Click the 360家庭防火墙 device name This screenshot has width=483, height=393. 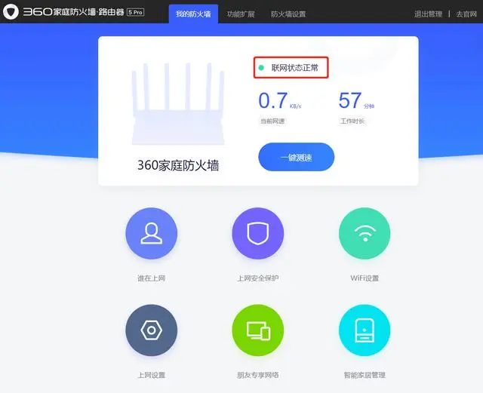click(x=178, y=165)
